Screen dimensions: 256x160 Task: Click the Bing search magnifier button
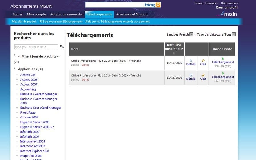pyautogui.click(x=158, y=5)
